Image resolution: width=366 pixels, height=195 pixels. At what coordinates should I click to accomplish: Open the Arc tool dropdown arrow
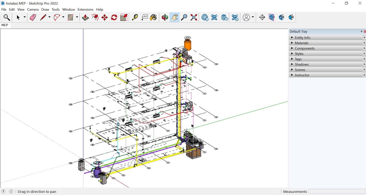point(63,17)
